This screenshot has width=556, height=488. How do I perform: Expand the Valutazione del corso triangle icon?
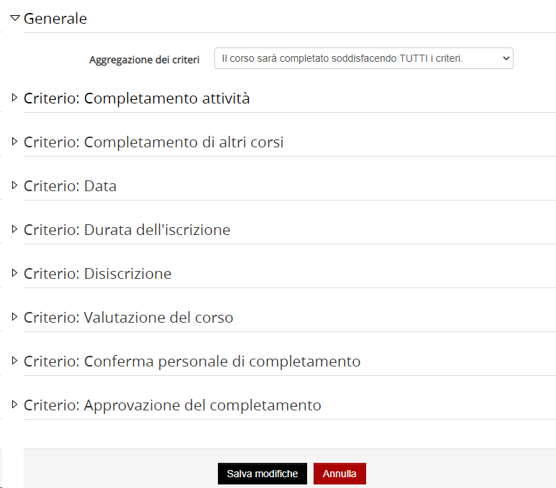14,317
